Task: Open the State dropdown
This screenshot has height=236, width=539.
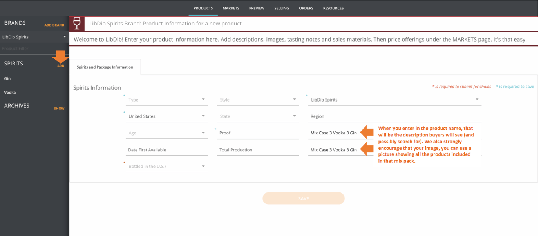Action: click(258, 116)
